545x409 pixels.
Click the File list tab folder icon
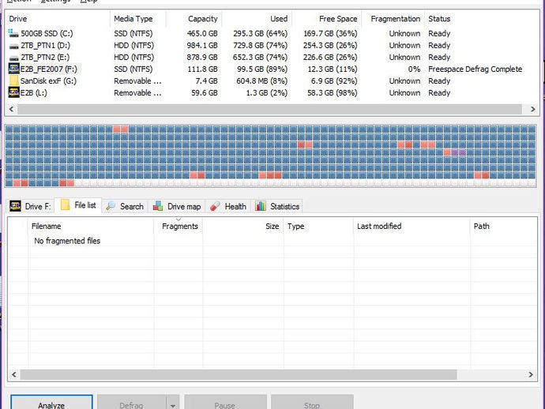[x=65, y=205]
